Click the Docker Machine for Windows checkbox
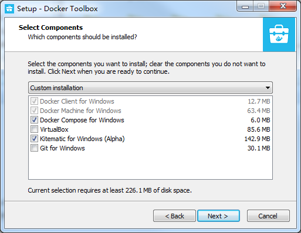The width and height of the screenshot is (301, 233). tap(34, 111)
